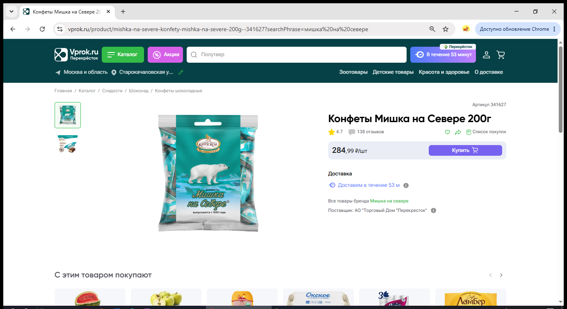Click the page vertical scrollbar
The image size is (567, 309).
tap(560, 90)
